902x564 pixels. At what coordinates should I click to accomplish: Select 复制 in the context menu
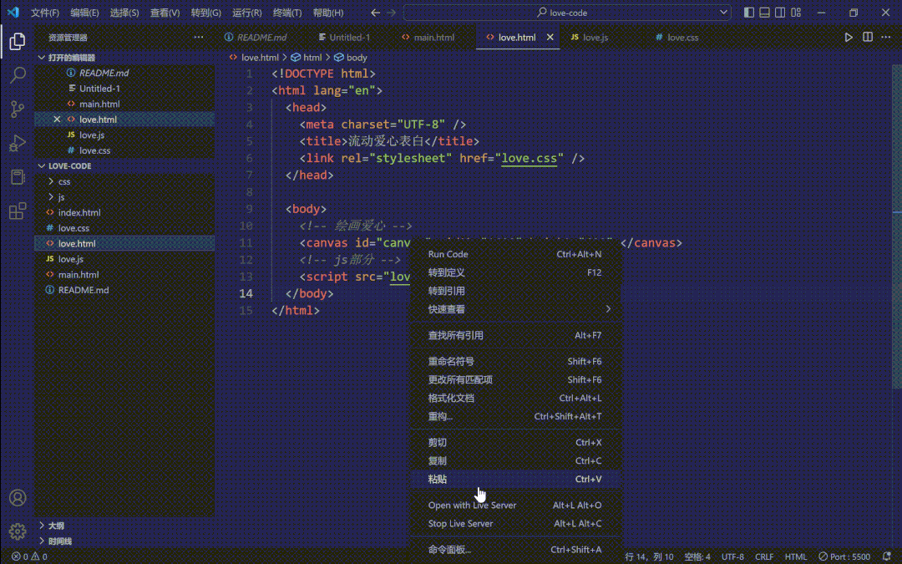[x=515, y=460]
